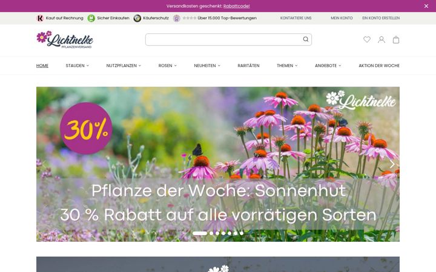
Task: Open Kontaktiere Uns link
Action: tap(296, 18)
